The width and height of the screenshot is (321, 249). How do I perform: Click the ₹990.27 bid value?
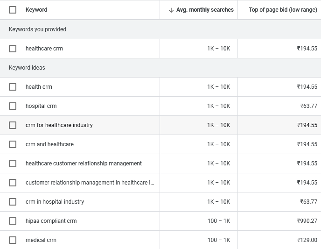pos(307,221)
